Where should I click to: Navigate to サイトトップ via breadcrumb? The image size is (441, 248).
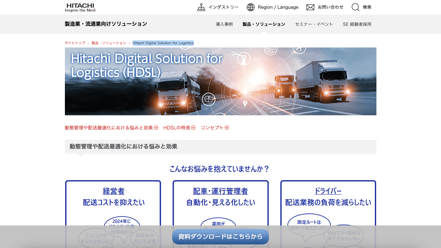[75, 43]
